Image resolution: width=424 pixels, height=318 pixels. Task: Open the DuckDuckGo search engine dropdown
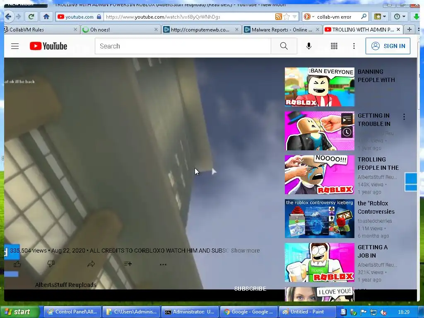309,17
